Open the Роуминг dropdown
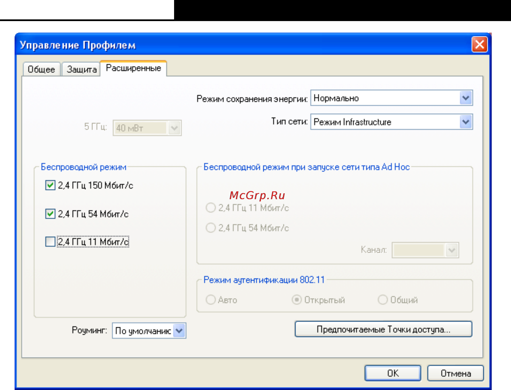This screenshot has height=390, width=511. coord(149,330)
